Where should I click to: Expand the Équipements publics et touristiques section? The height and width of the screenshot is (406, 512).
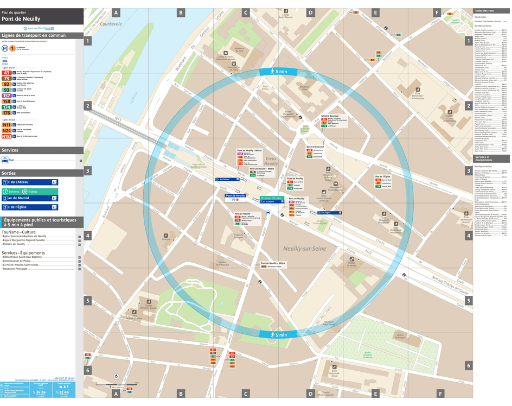click(x=41, y=223)
